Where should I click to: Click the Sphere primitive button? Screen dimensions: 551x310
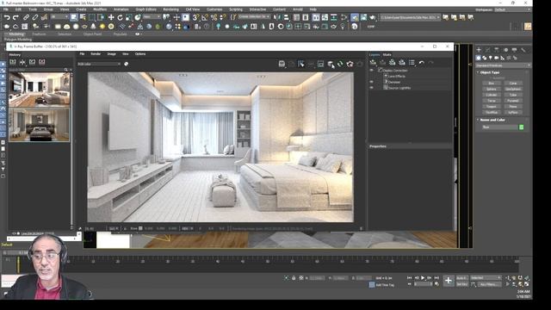tap(492, 89)
